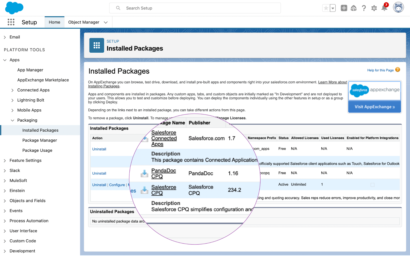Expand the Objects and Fields section
Screen dimensions: 410x256
click(x=5, y=201)
